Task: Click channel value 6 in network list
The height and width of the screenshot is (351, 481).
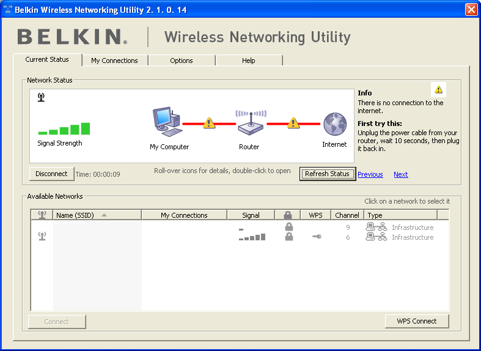Action: point(348,237)
